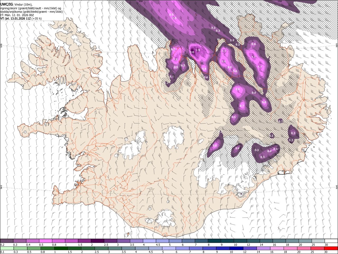Pick the purple-scale swatch between 0.4 and 0.5
Image resolution: width=338 pixels, height=254 pixels.
coord(33,241)
